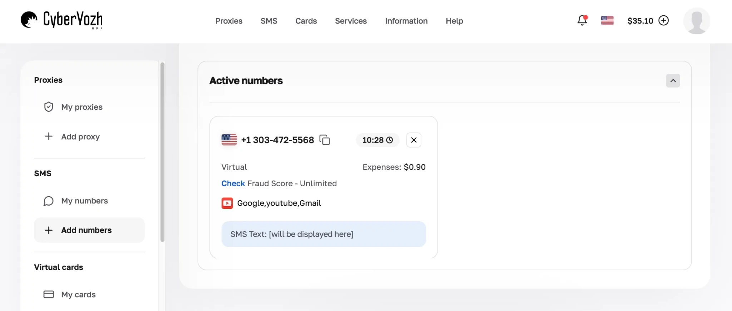Click the My numbers chat bubble icon
This screenshot has width=732, height=311.
[49, 201]
